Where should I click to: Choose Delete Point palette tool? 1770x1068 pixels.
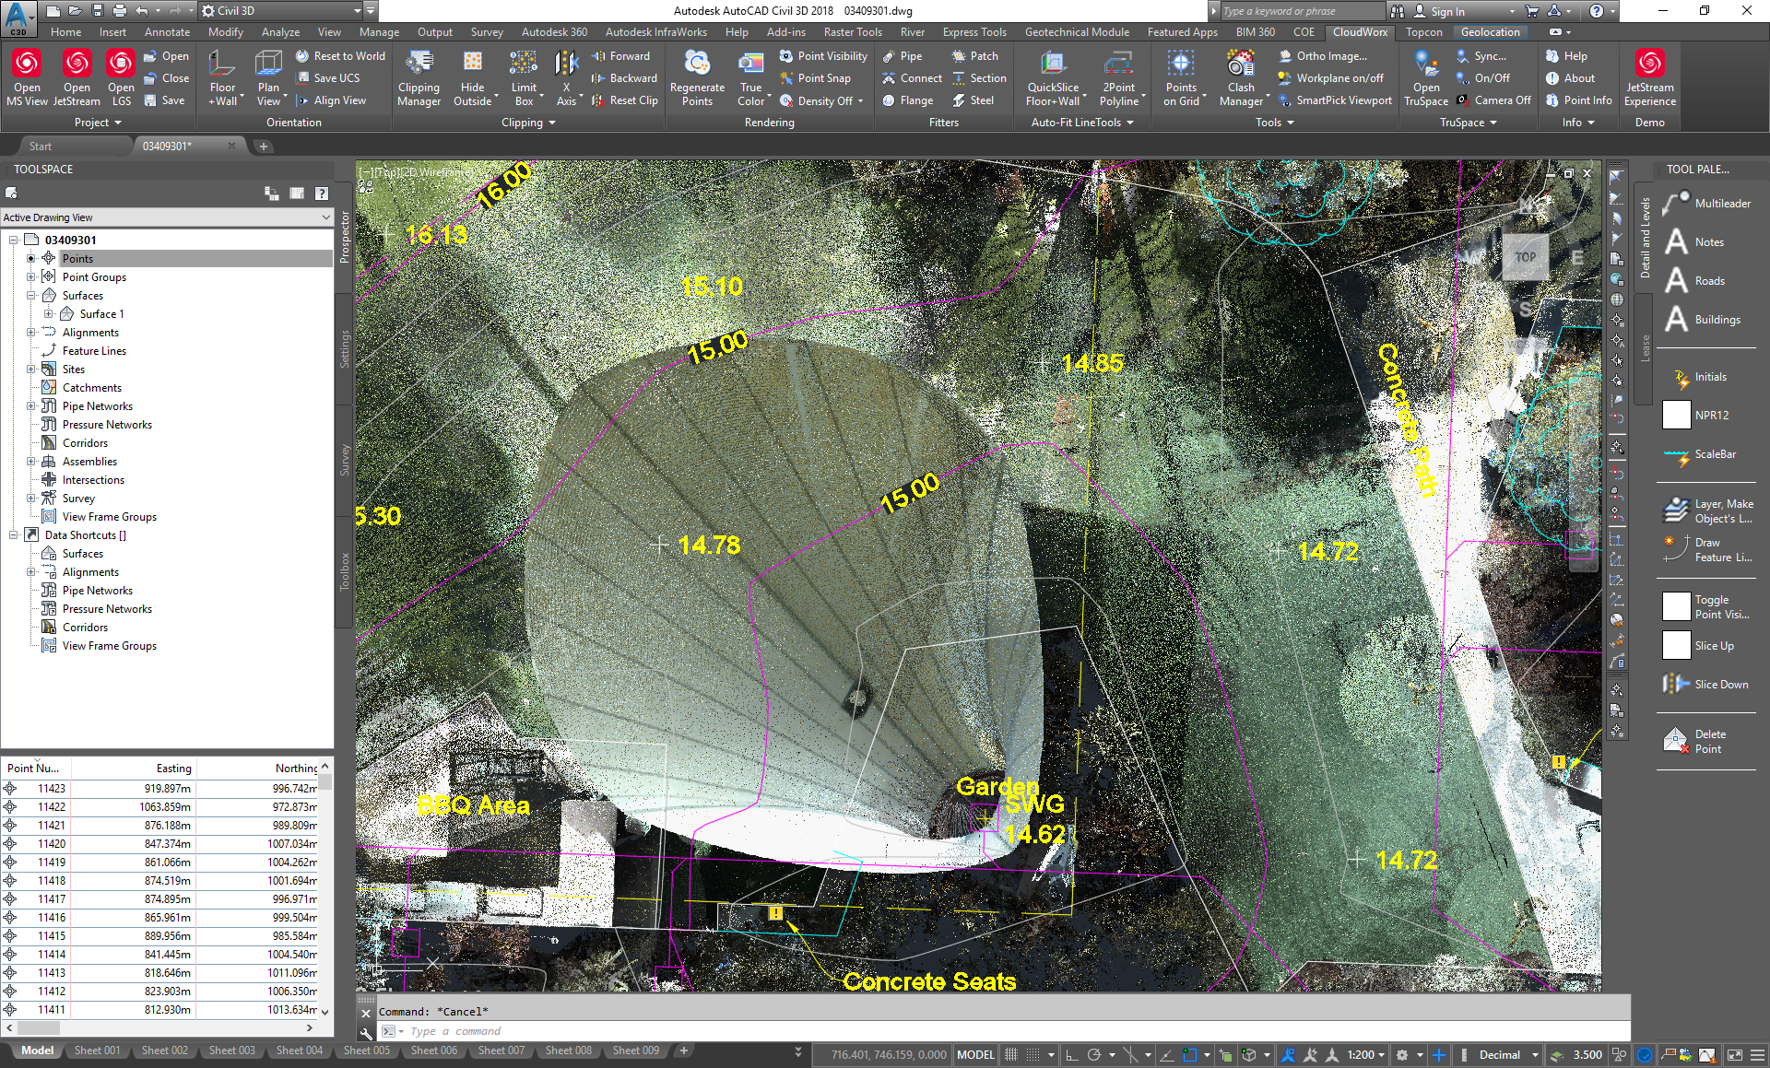(x=1694, y=742)
